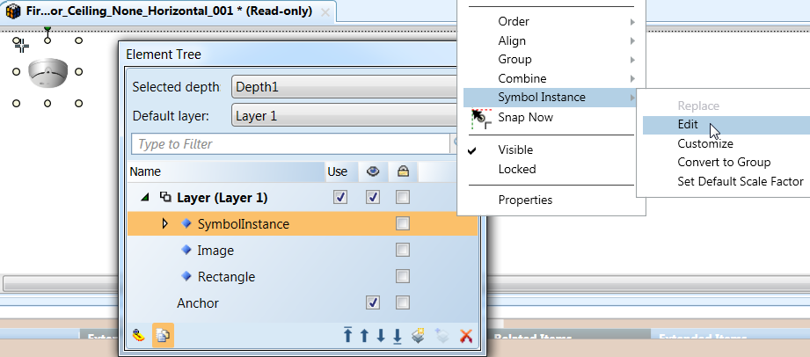Click the add new layer icon
The height and width of the screenshot is (357, 810).
(419, 335)
